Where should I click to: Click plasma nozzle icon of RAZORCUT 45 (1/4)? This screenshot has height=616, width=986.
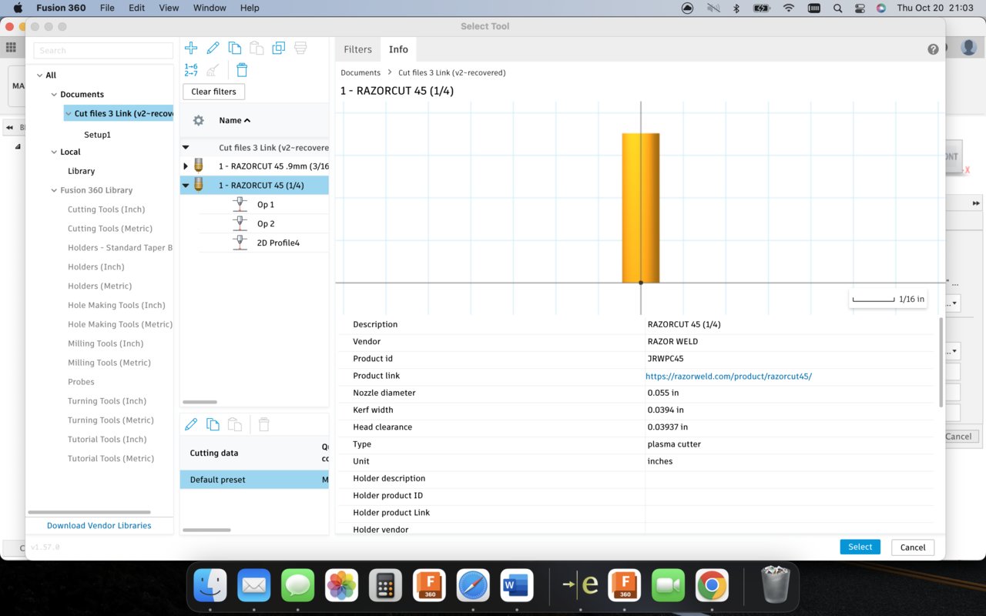(x=199, y=185)
